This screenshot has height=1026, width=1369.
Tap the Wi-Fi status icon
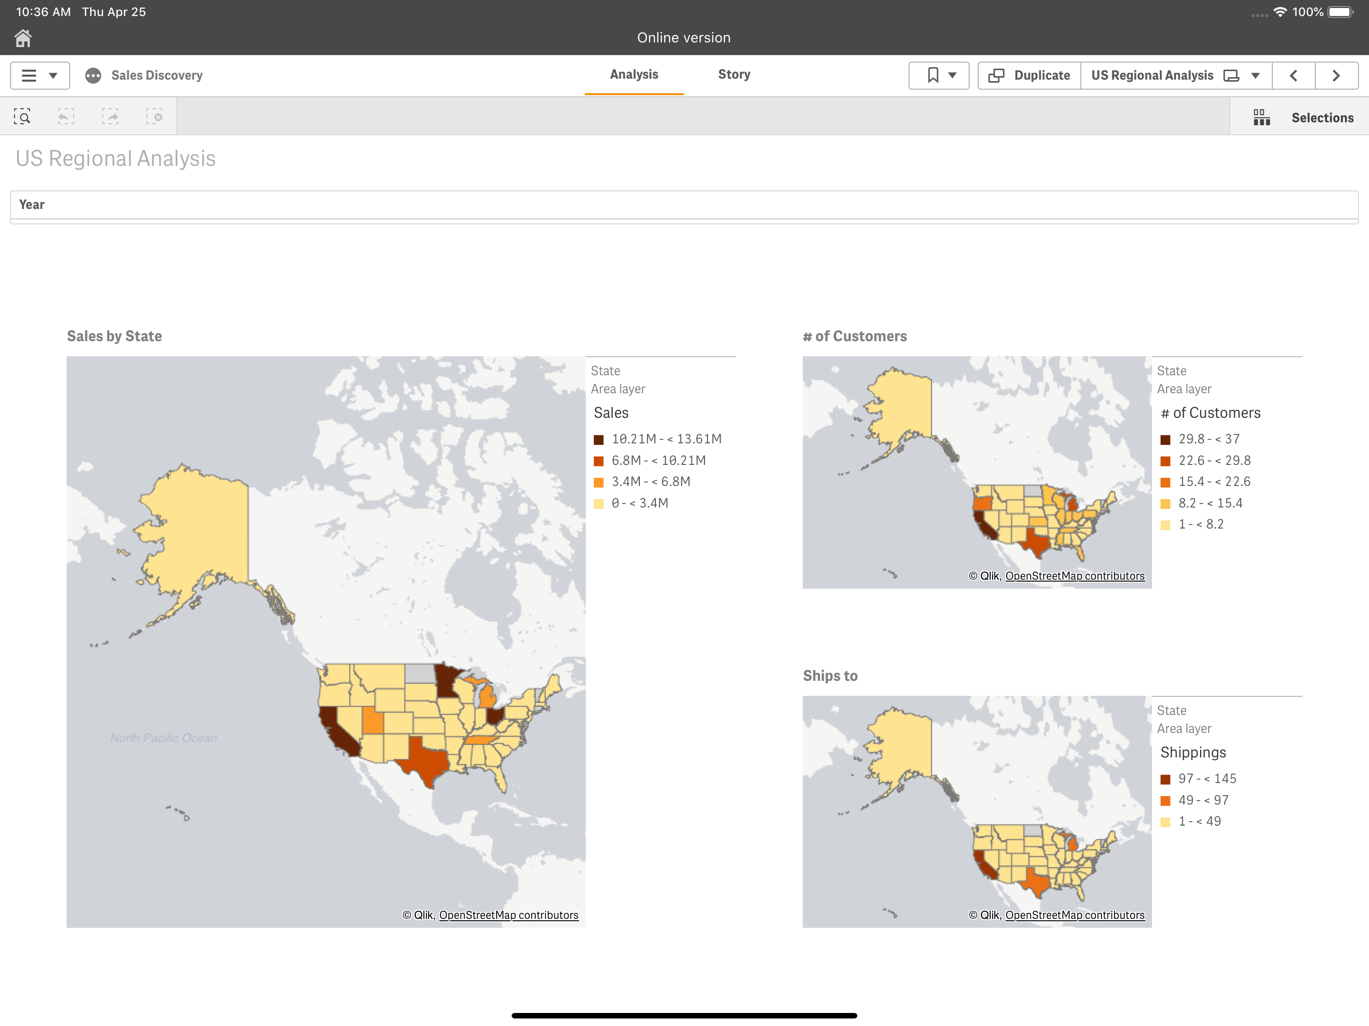(1280, 12)
